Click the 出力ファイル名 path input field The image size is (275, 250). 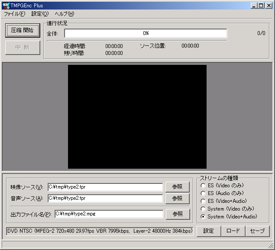(x=109, y=214)
